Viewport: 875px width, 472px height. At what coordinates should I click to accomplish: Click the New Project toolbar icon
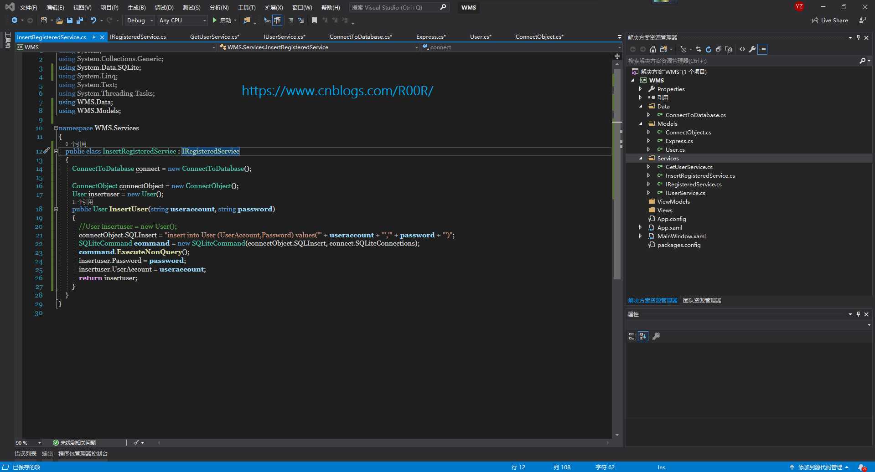44,21
